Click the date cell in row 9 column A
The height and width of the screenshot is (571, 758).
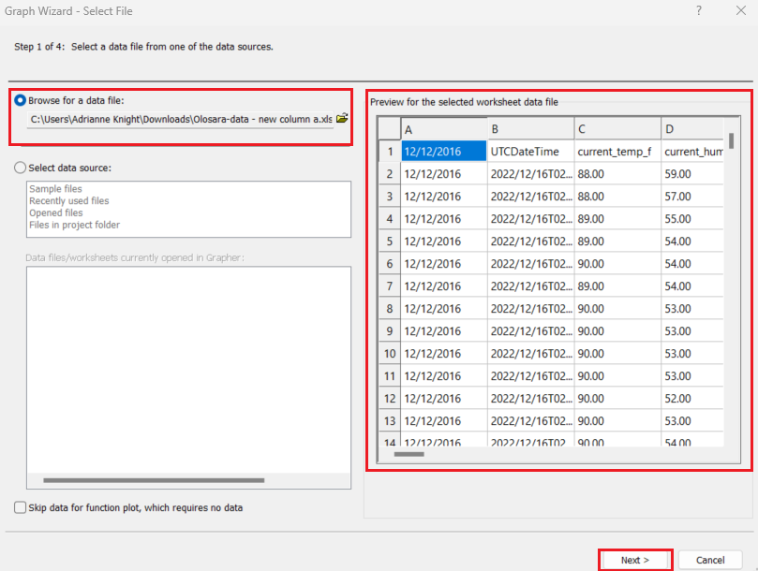[444, 331]
